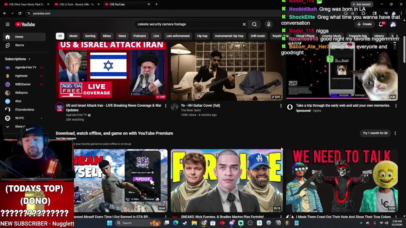This screenshot has height=228, width=406.
Task: Click the Windows Start button
Action: pos(109,223)
